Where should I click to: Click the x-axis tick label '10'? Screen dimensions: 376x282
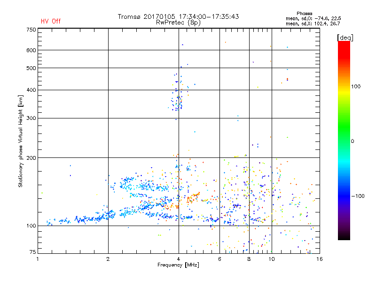[x=272, y=259]
